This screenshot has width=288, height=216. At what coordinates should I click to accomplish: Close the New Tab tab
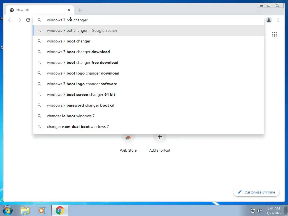[69, 10]
